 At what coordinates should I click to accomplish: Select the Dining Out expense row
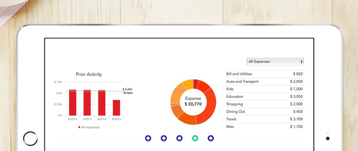pos(265,111)
